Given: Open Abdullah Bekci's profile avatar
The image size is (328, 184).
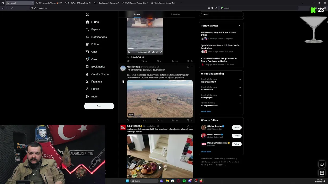Looking at the screenshot, I should click(x=123, y=68).
